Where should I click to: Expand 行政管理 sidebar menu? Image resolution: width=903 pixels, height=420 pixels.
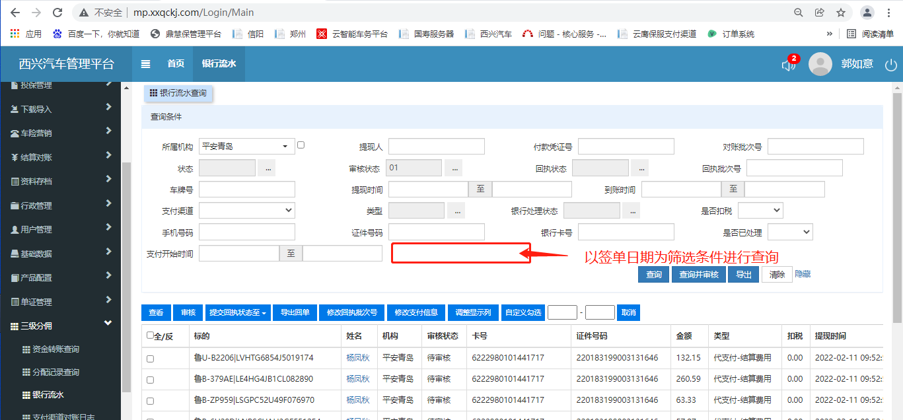pos(61,205)
